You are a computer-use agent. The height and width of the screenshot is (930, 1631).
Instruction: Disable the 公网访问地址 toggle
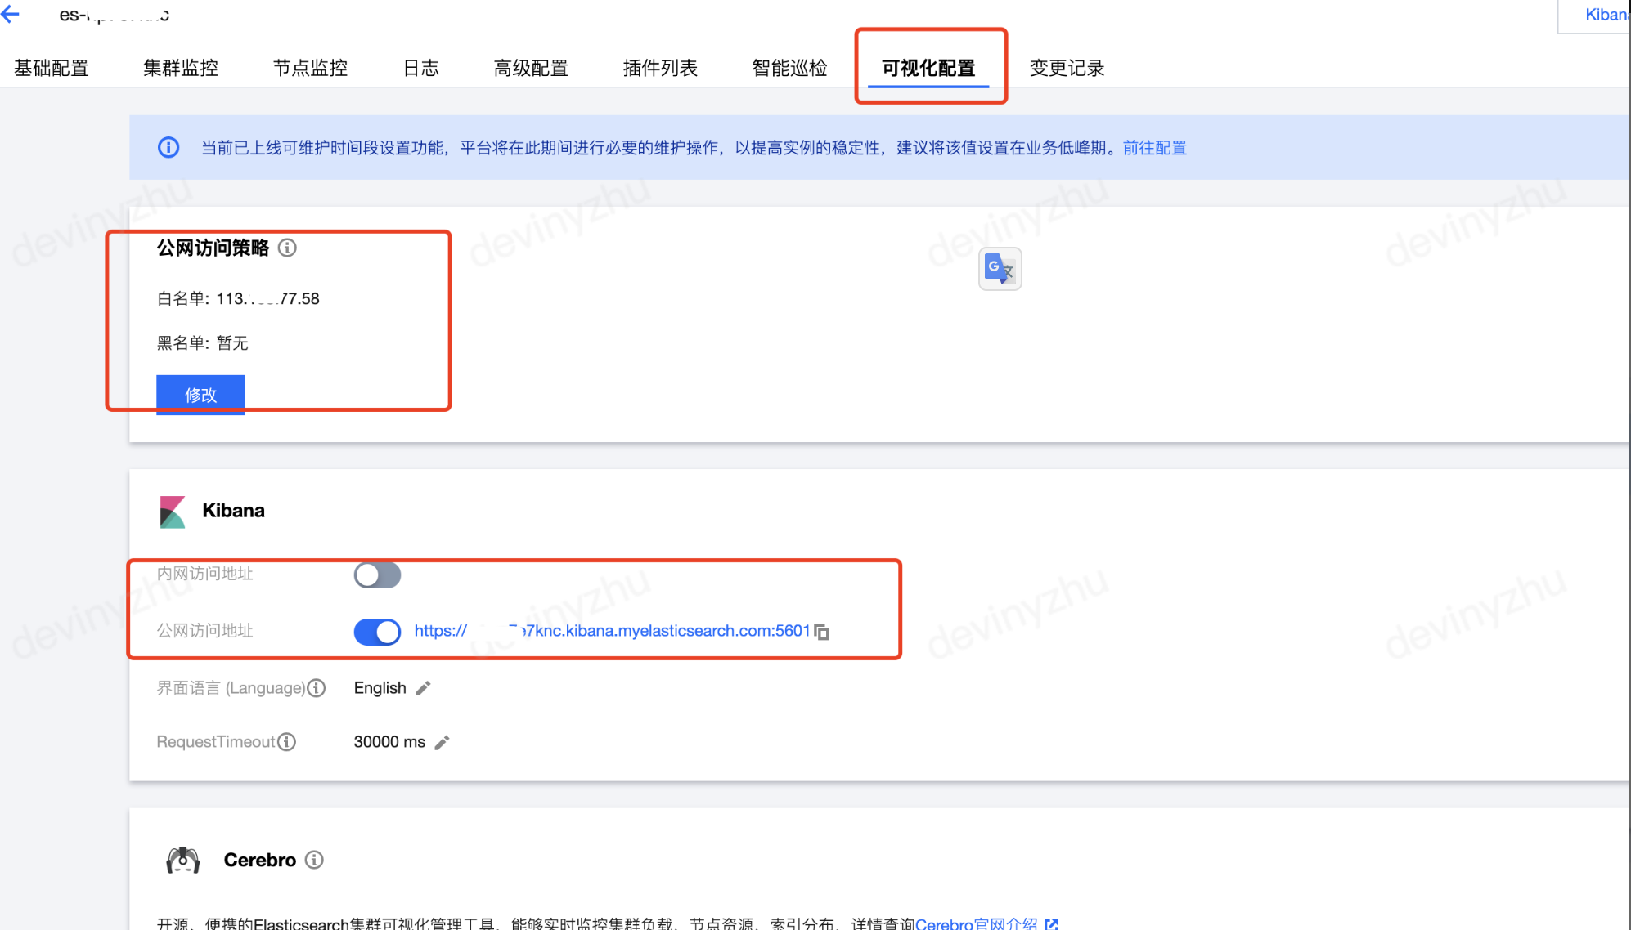[377, 632]
